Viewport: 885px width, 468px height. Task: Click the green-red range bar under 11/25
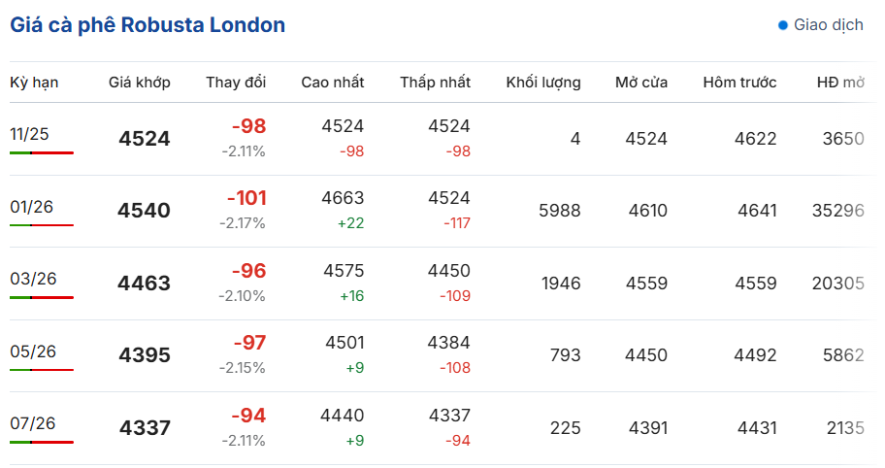(x=42, y=152)
